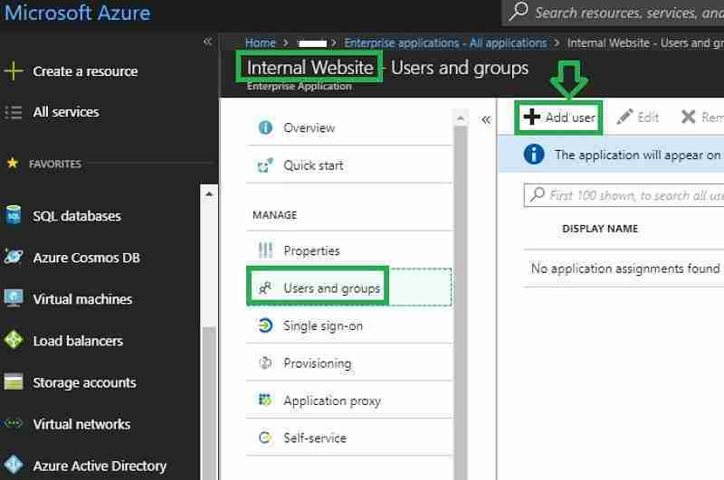Click the Application proxy icon
The image size is (724, 480).
tap(265, 400)
